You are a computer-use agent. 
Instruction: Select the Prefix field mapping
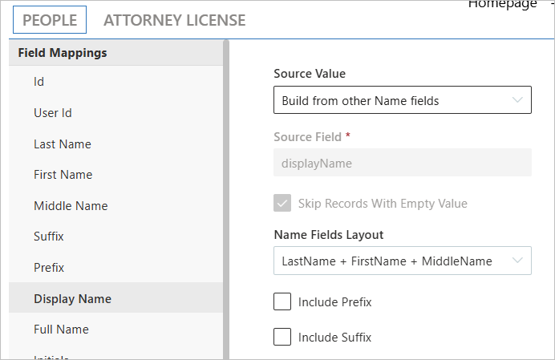tap(115, 267)
